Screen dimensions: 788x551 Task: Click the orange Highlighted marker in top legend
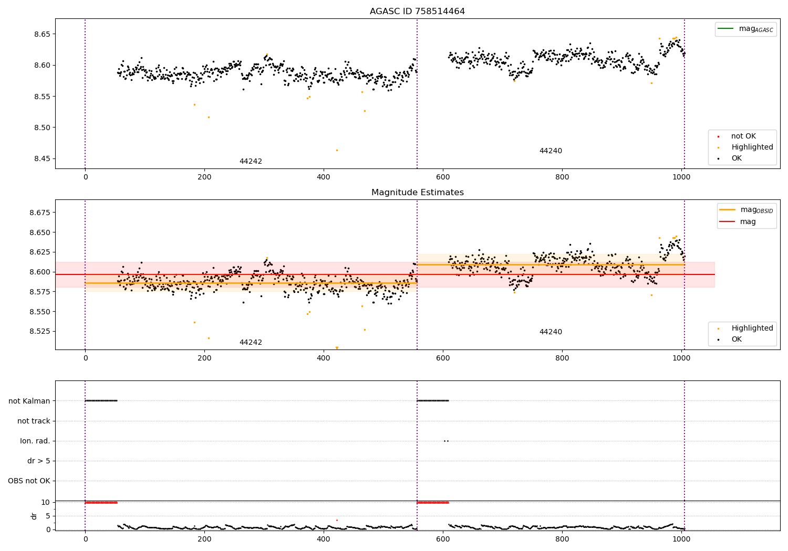coord(718,147)
